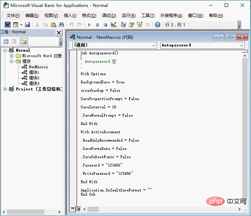Open Find with the binoculars icon

(61, 24)
